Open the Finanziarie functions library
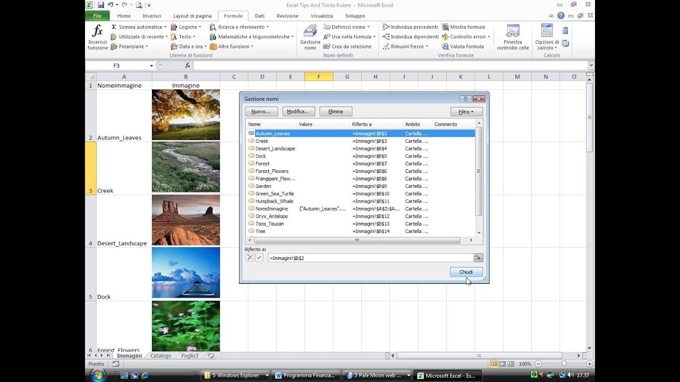The width and height of the screenshot is (680, 382). click(x=129, y=46)
